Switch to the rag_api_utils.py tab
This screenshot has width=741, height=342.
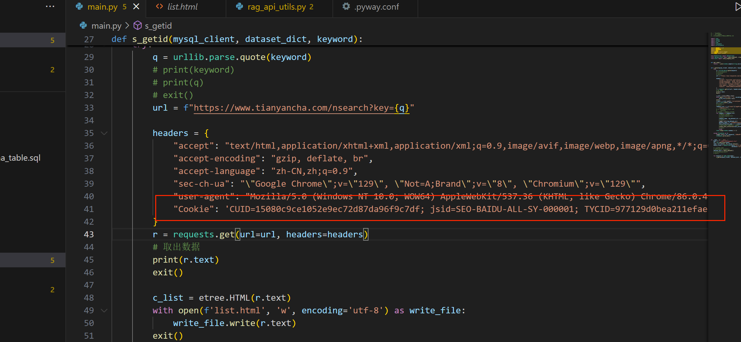(276, 7)
